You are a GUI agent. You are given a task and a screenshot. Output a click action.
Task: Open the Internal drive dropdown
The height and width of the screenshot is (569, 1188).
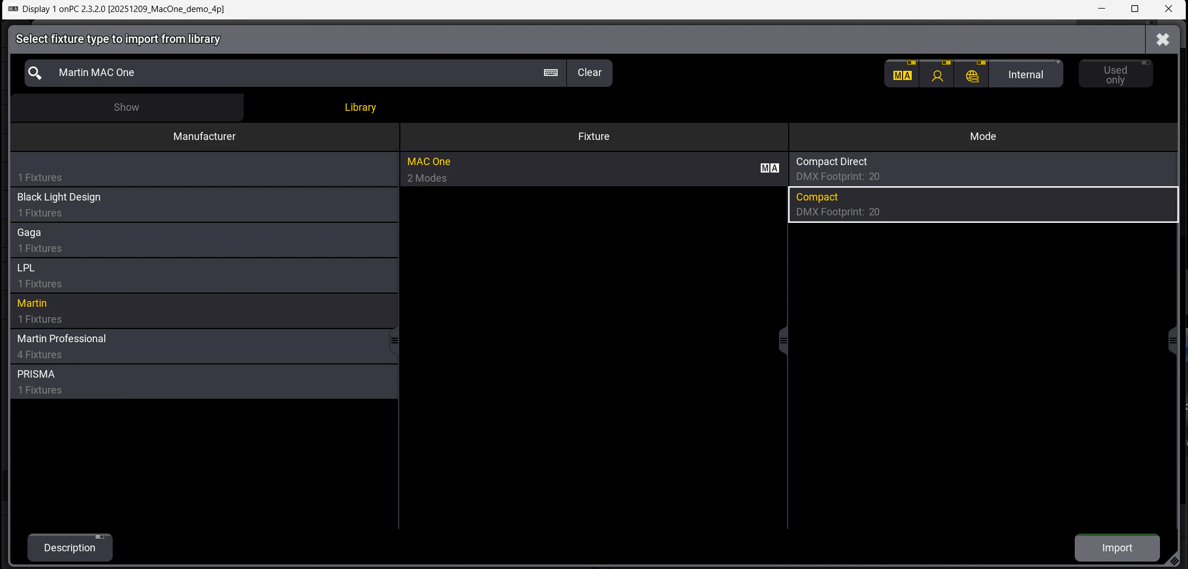tap(1026, 74)
